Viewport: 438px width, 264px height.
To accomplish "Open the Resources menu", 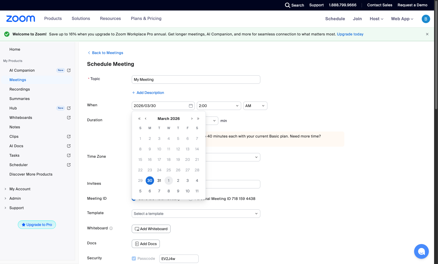I will pyautogui.click(x=110, y=19).
